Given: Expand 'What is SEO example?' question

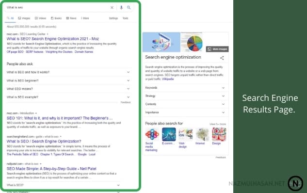Looking at the screenshot, I should (68, 97).
